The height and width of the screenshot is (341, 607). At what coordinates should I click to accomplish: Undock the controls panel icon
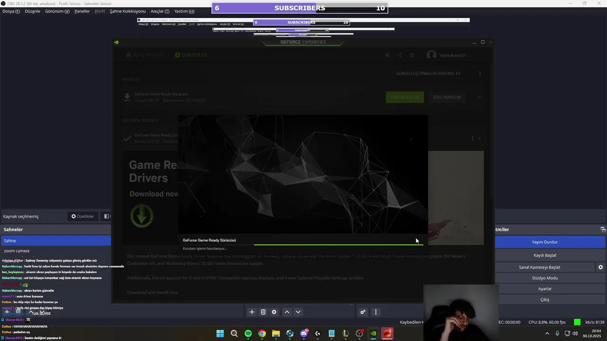click(x=603, y=229)
